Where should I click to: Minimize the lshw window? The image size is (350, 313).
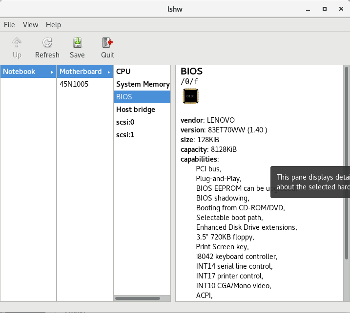[308, 9]
